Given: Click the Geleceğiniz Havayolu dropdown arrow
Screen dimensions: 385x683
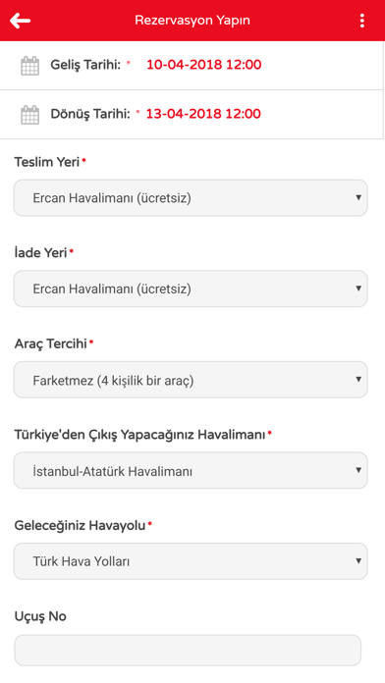Looking at the screenshot, I should tap(358, 560).
